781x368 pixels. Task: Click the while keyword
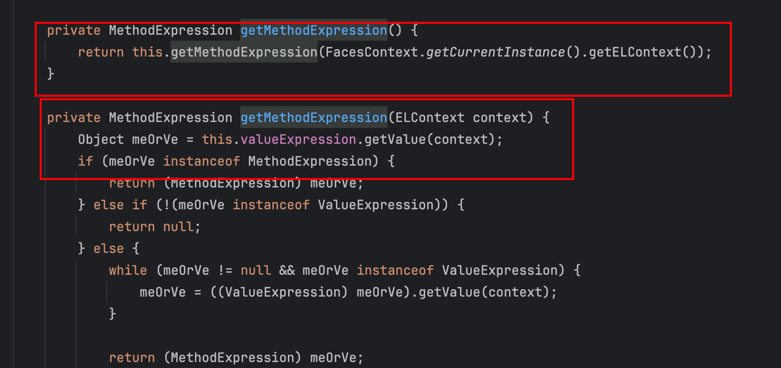(128, 270)
